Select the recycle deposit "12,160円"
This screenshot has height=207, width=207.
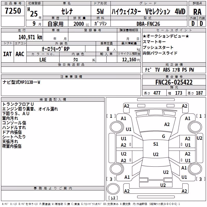[x=131, y=60]
